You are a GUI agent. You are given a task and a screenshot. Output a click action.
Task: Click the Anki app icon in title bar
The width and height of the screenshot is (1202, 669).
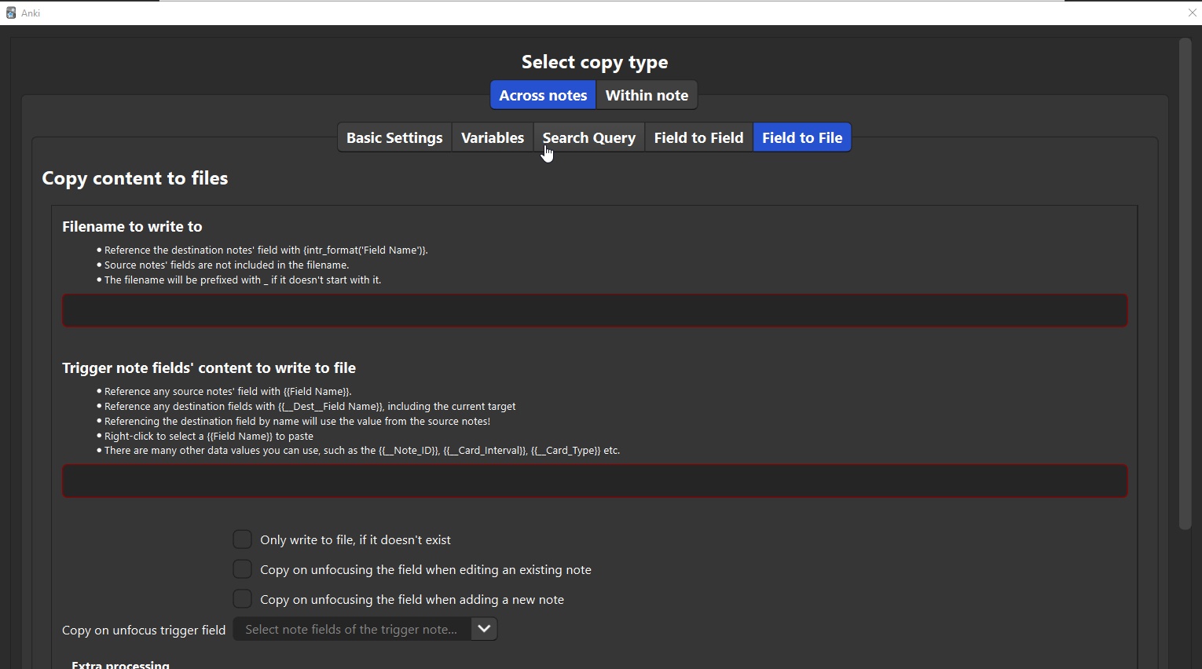(11, 13)
